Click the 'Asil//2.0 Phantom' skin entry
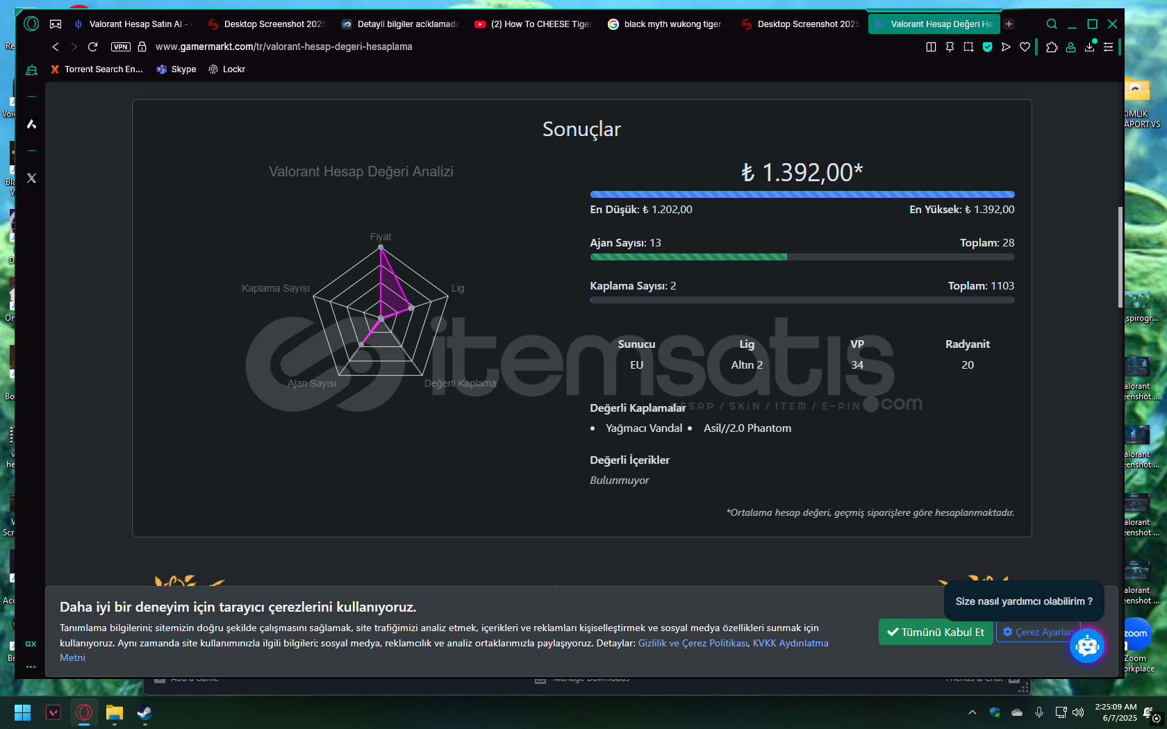Viewport: 1167px width, 729px height. point(747,428)
